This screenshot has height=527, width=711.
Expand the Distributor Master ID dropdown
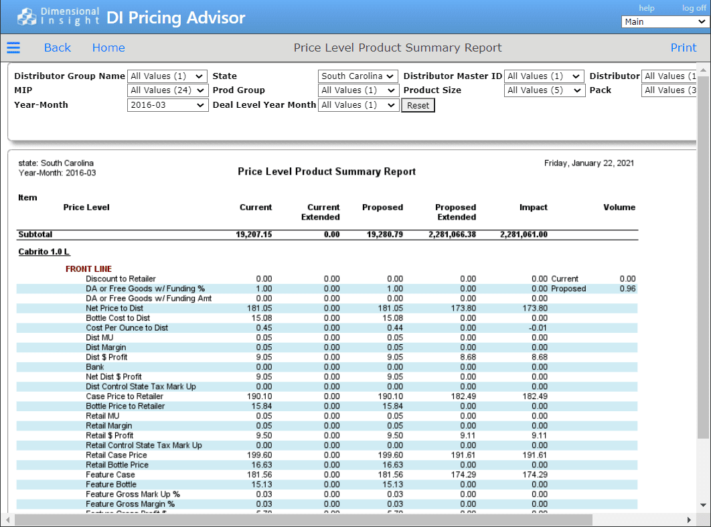tap(544, 76)
